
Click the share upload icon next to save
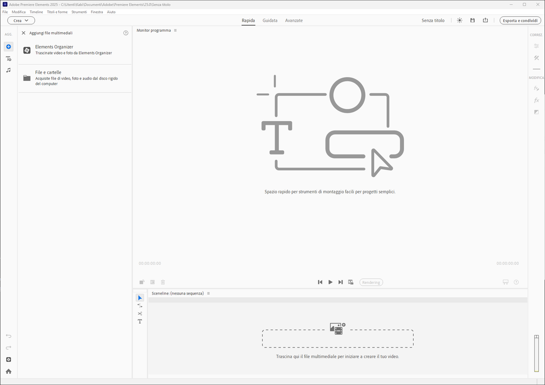tap(485, 21)
